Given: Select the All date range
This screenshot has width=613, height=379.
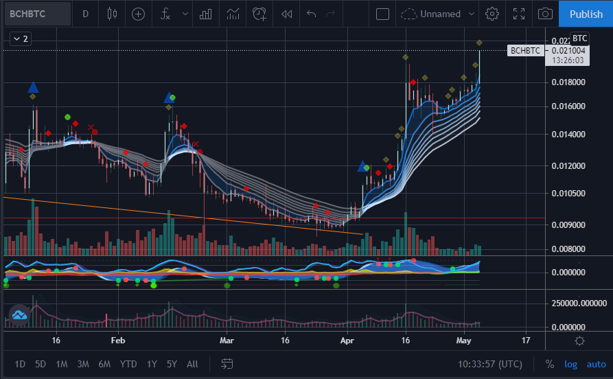Looking at the screenshot, I should click(x=192, y=364).
